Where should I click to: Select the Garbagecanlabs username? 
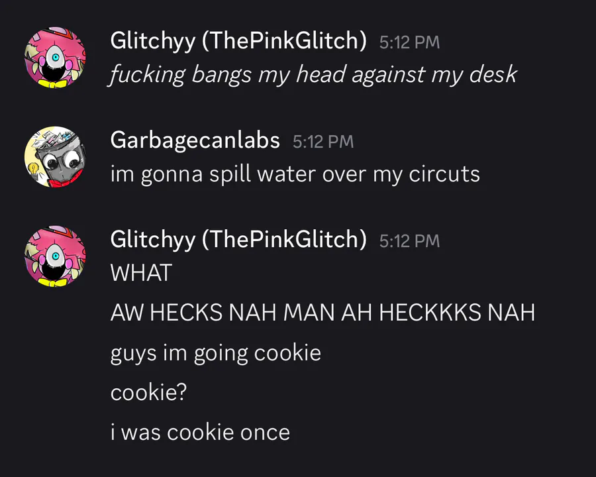click(195, 140)
